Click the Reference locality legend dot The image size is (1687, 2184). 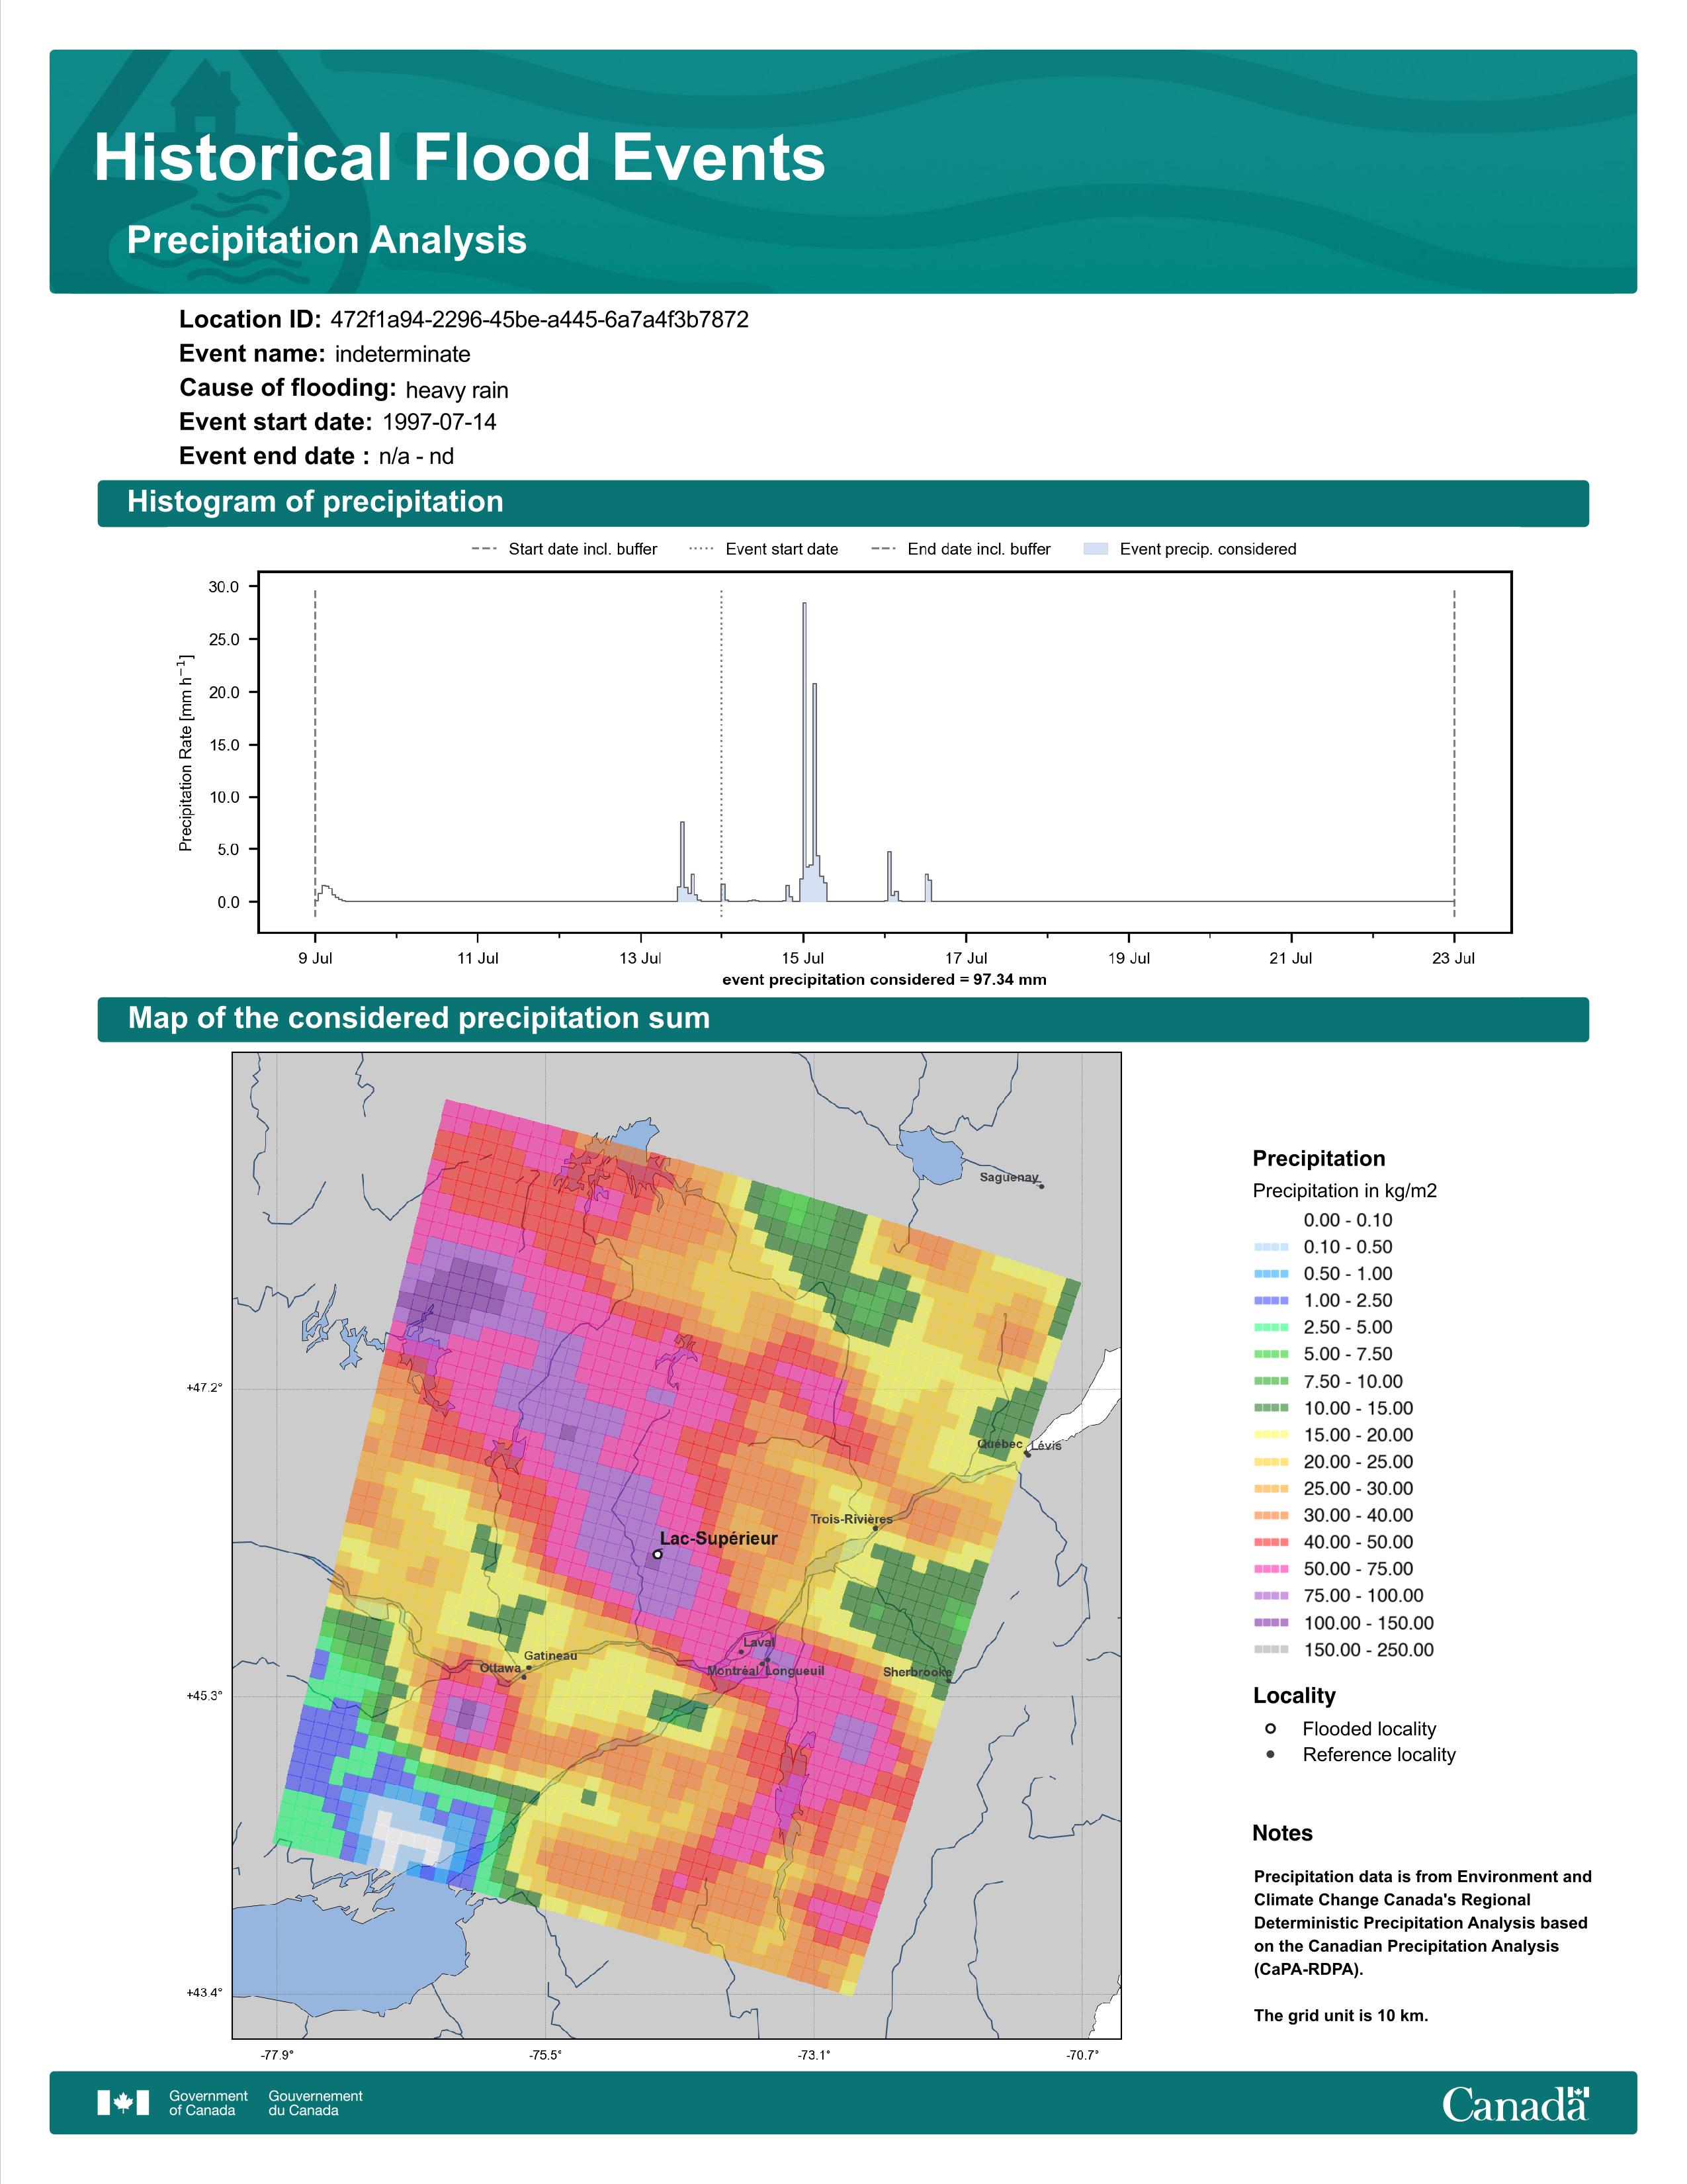click(x=1270, y=1754)
